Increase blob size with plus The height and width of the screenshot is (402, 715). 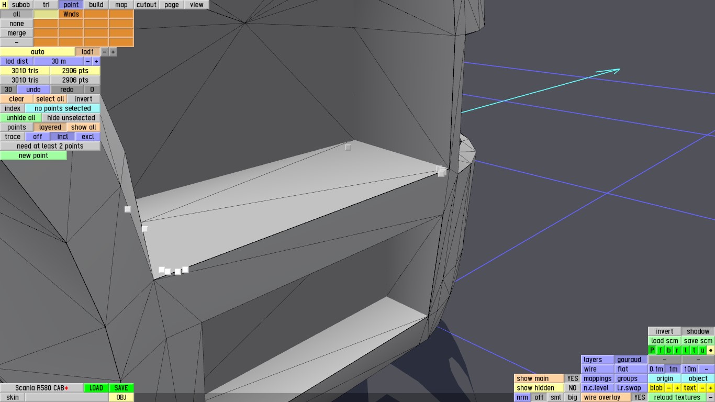click(x=677, y=388)
